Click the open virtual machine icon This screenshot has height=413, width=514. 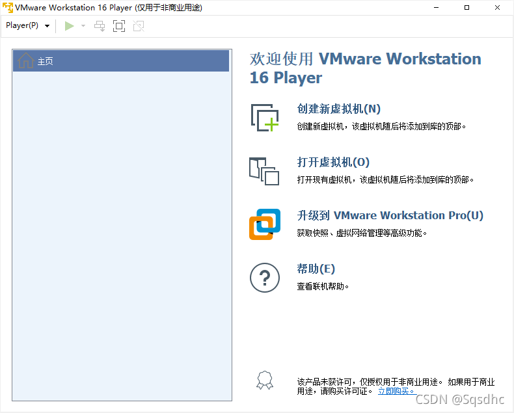pos(264,171)
